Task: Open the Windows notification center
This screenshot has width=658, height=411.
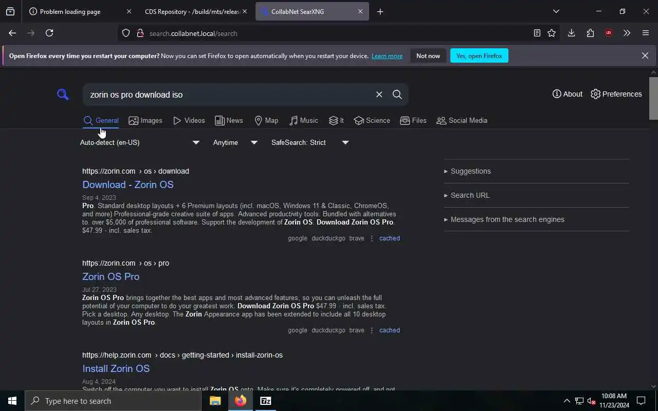Action: (641, 401)
